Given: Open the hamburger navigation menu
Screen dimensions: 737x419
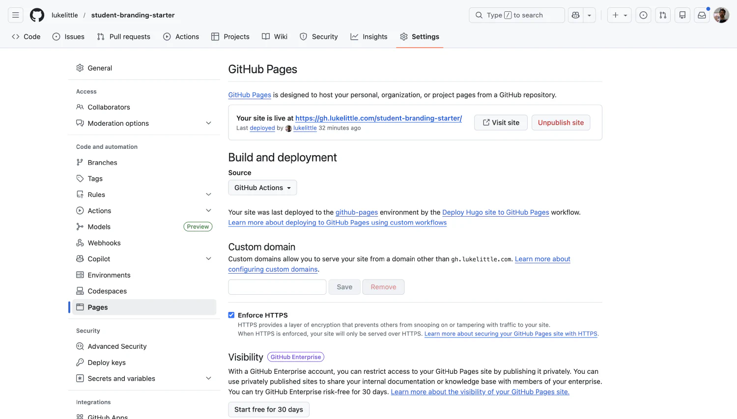Looking at the screenshot, I should (x=16, y=15).
